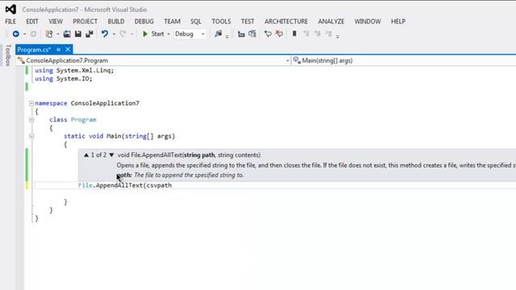The image size is (516, 290).
Task: Click the greyed Redo icon
Action: click(123, 34)
